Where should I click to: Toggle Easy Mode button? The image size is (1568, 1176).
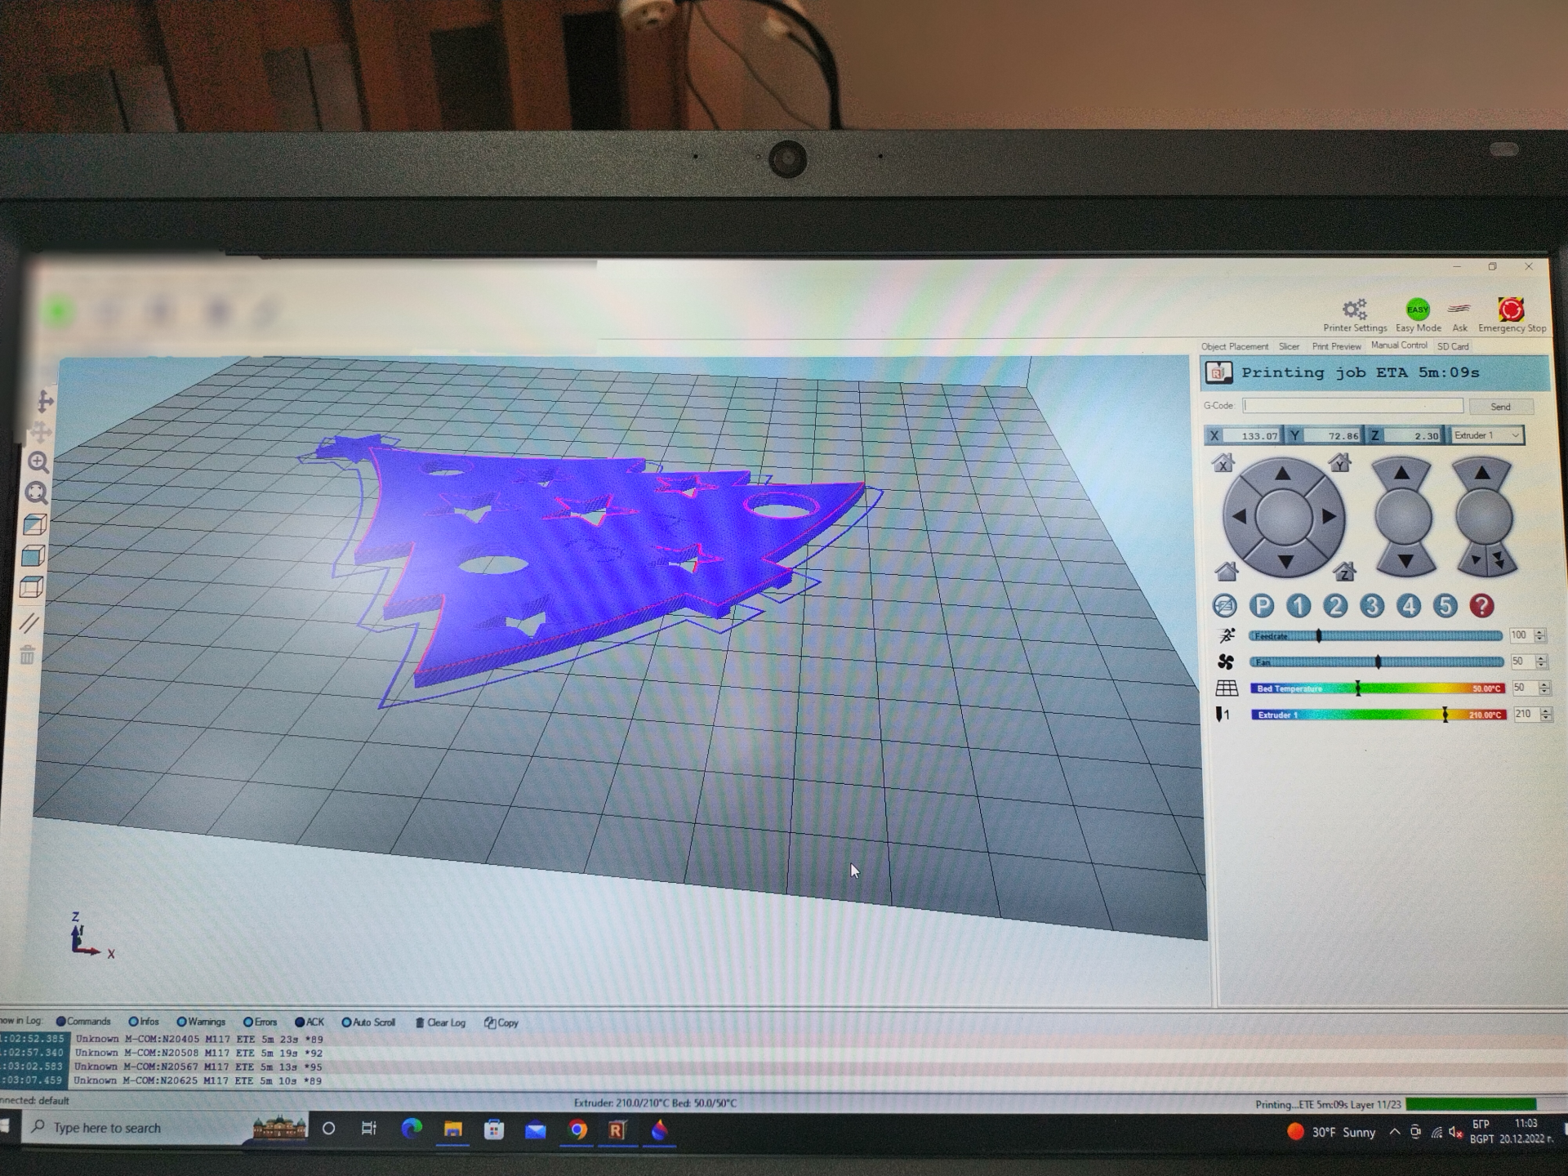click(x=1418, y=311)
